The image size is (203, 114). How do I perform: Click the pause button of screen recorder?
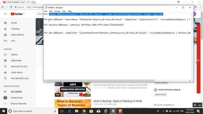(195, 105)
